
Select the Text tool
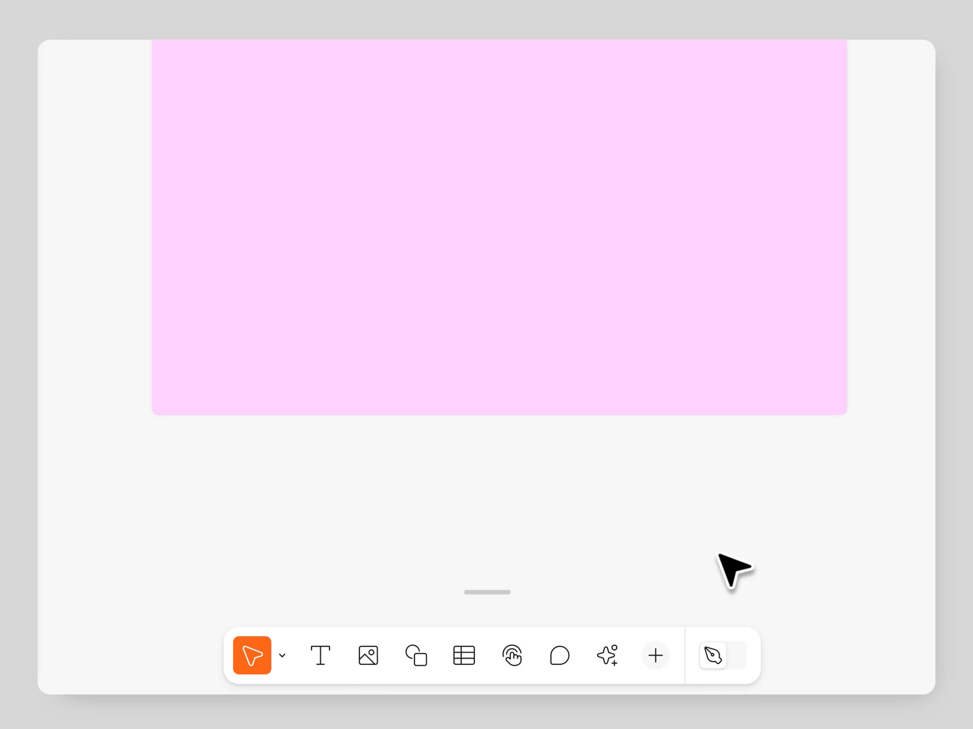(320, 656)
